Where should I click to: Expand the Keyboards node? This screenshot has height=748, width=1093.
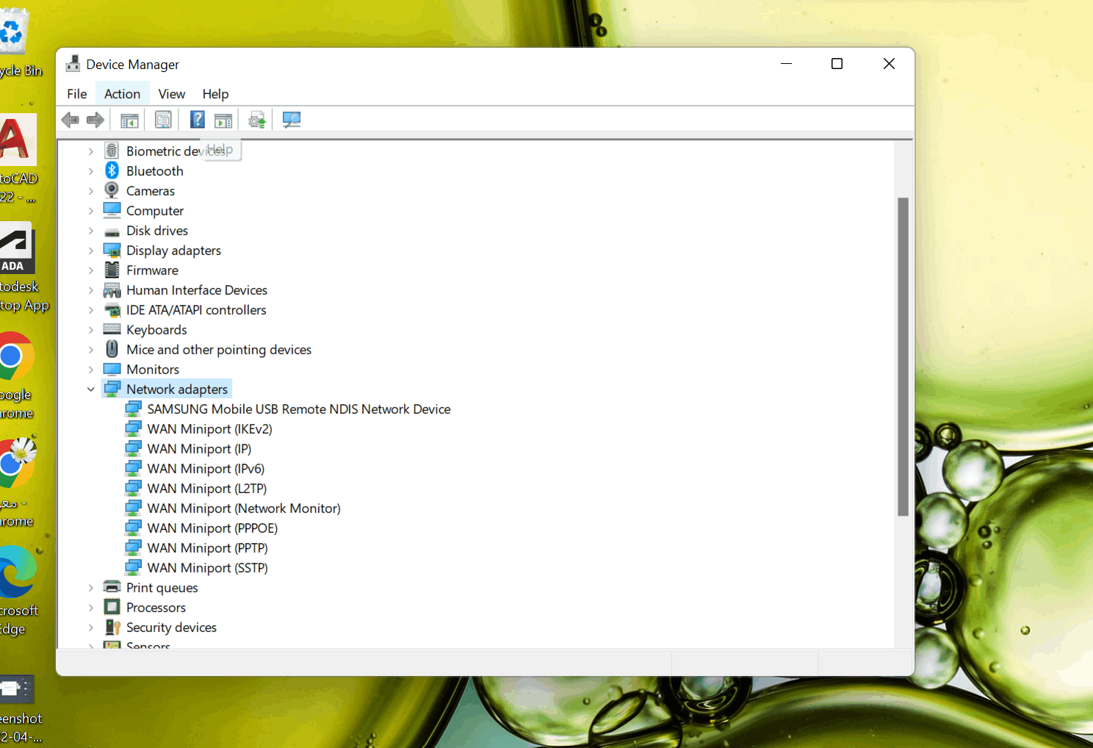click(91, 330)
